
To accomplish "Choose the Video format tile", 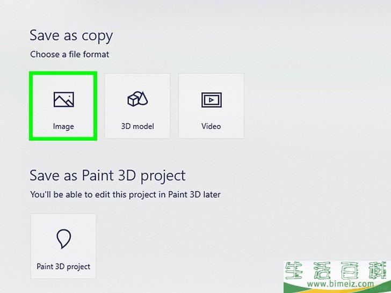I will pos(211,106).
